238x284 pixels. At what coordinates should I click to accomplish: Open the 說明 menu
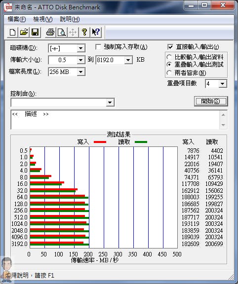click(70, 19)
